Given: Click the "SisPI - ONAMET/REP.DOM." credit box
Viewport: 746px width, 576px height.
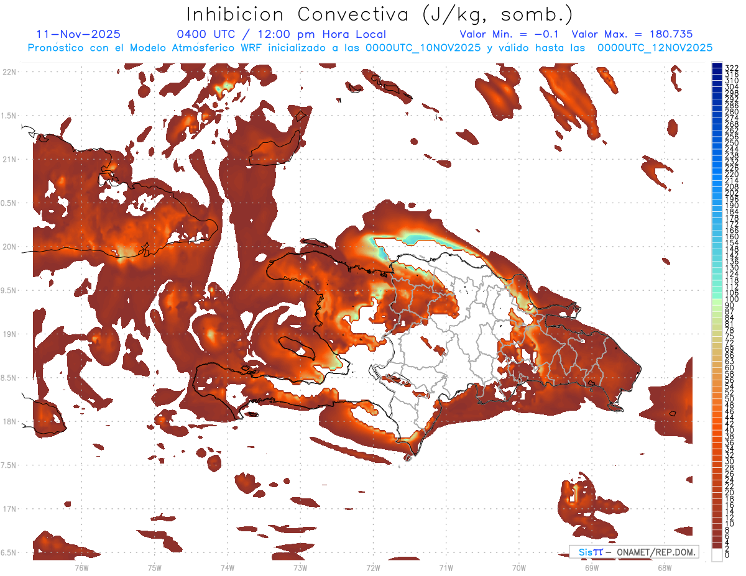Looking at the screenshot, I should click(633, 552).
